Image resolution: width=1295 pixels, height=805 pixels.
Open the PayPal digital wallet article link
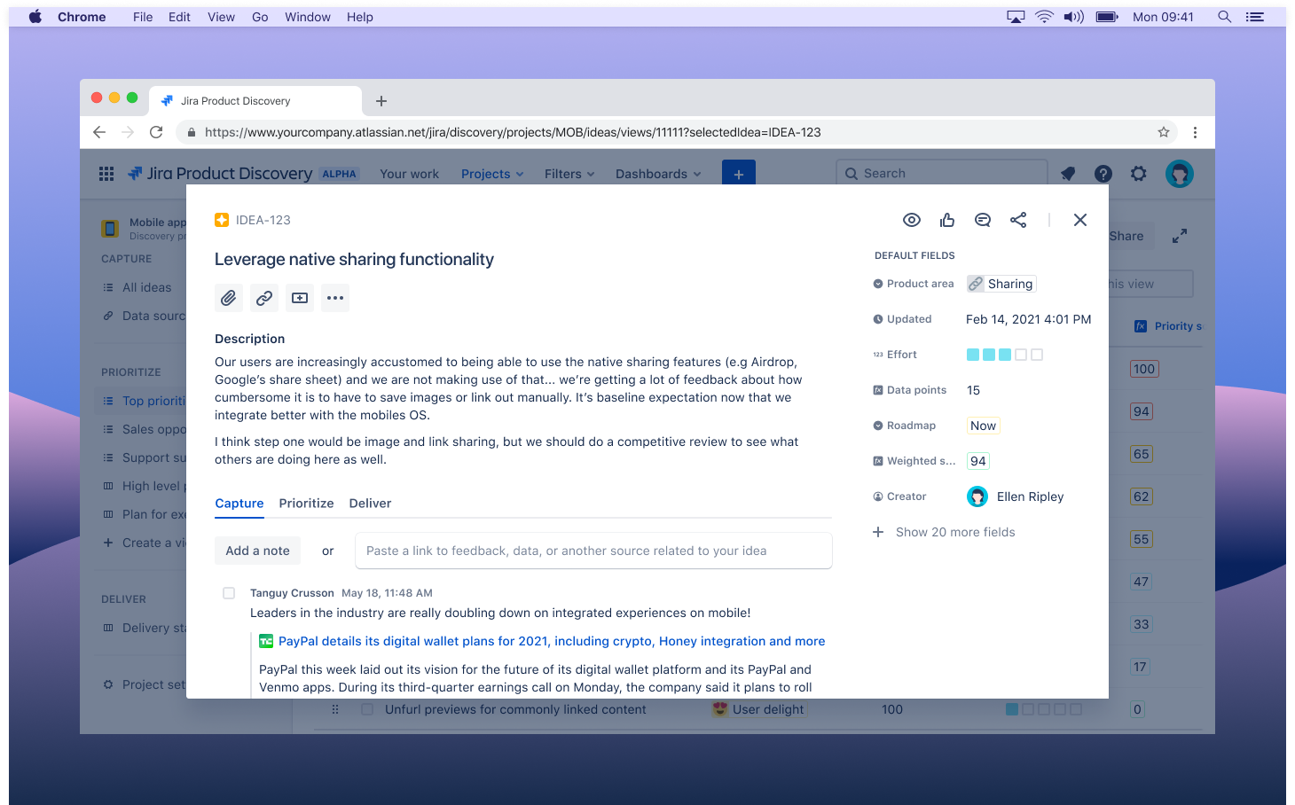[552, 641]
